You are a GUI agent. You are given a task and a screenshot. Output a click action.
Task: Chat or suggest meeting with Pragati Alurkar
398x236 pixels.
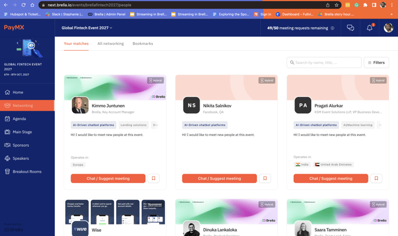pyautogui.click(x=331, y=178)
